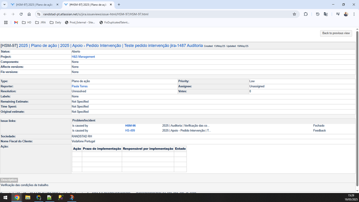Screen dimensions: 359x202
Task: Bookmark this page with the star icon
Action: (x=294, y=14)
